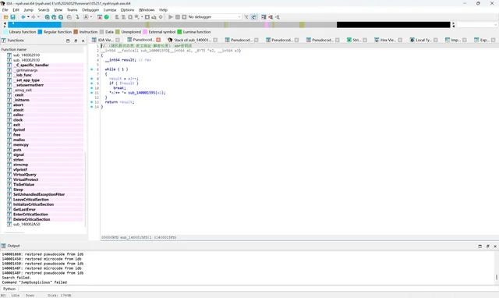
Task: Close the Functions panel
Action: coord(83,41)
